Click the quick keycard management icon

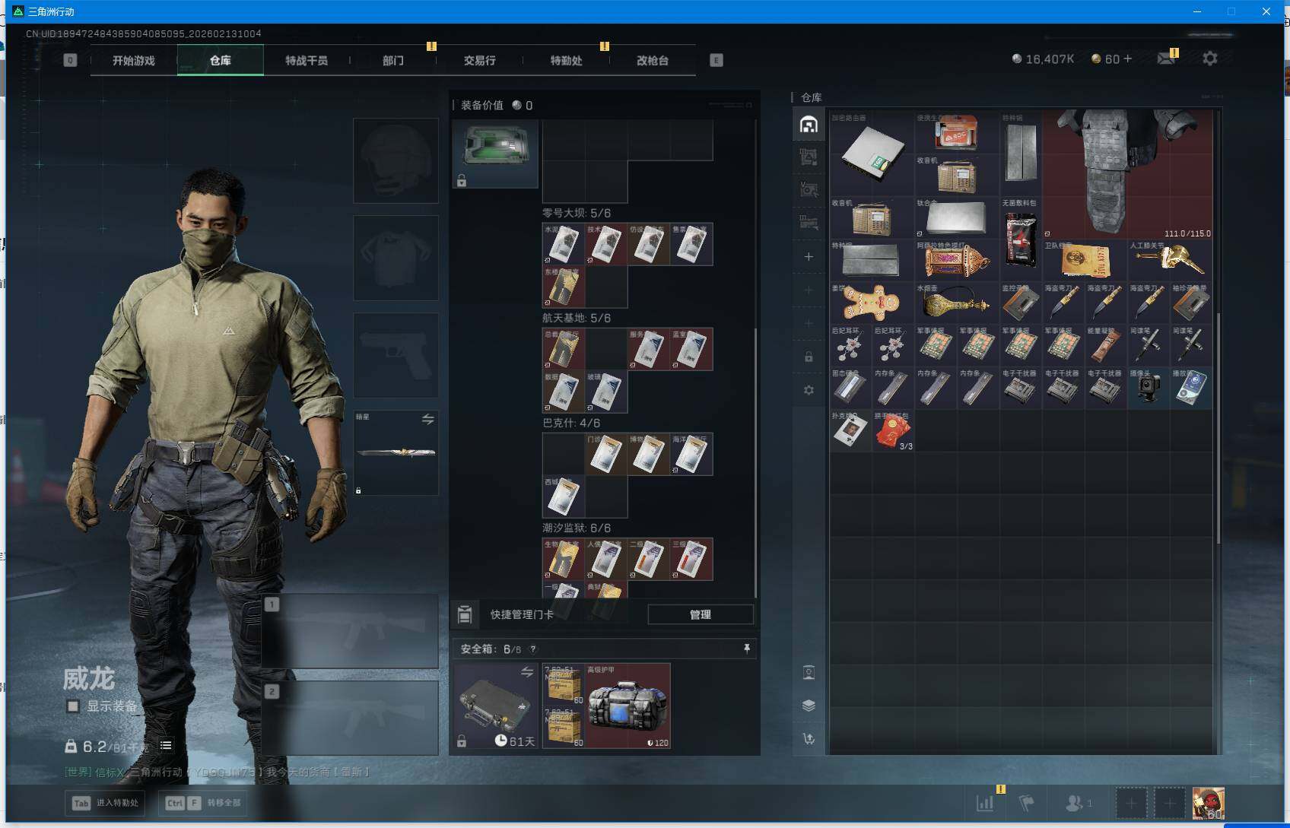click(465, 614)
